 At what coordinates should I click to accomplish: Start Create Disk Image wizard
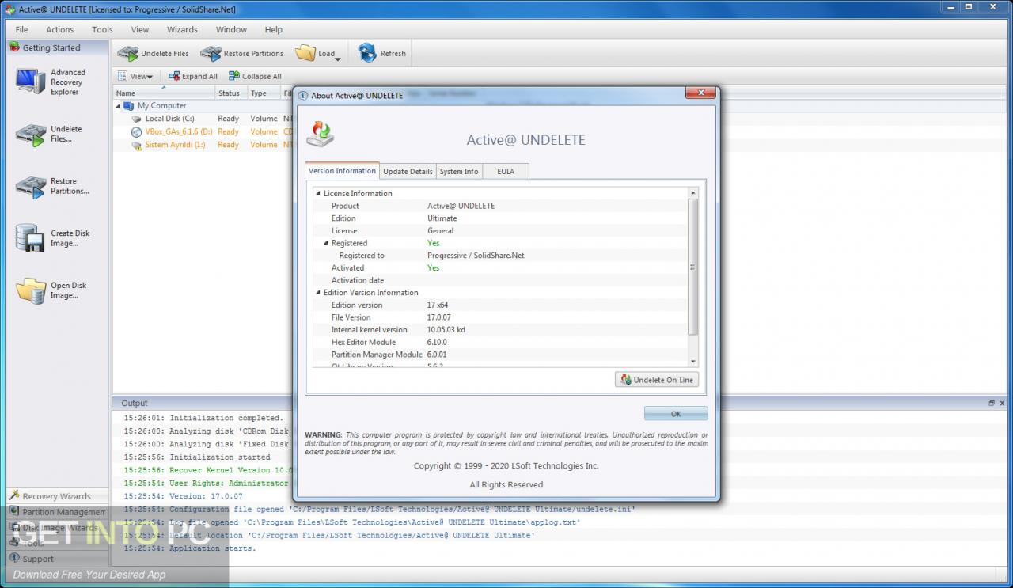point(31,238)
